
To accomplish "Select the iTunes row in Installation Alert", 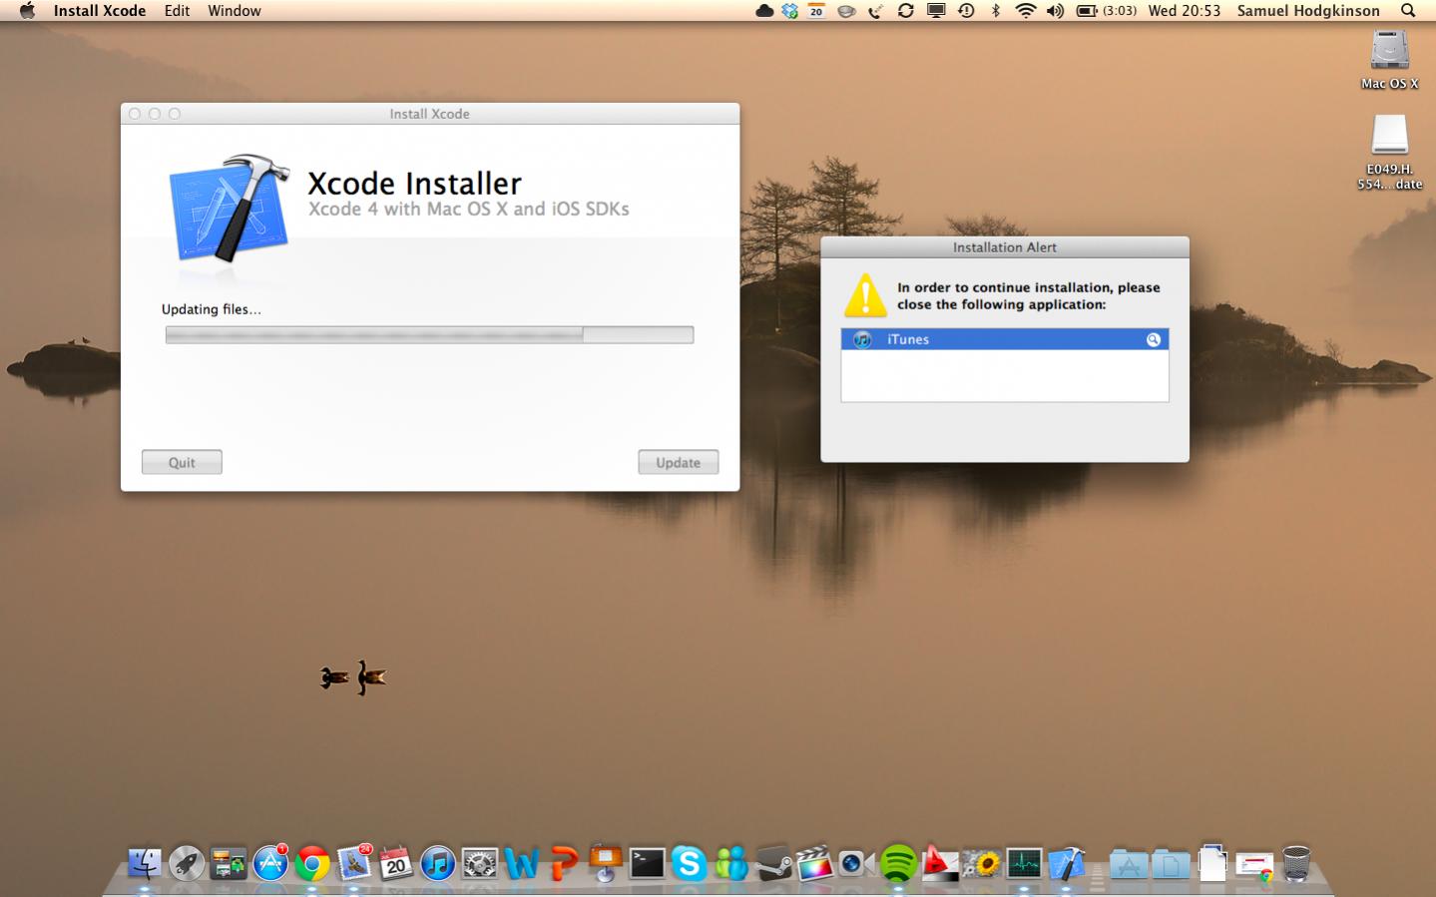I will [1005, 339].
